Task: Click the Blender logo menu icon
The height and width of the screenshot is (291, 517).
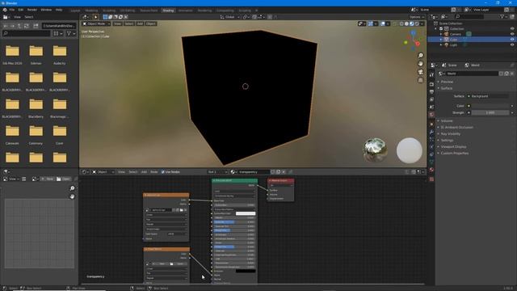Action: tap(5, 10)
